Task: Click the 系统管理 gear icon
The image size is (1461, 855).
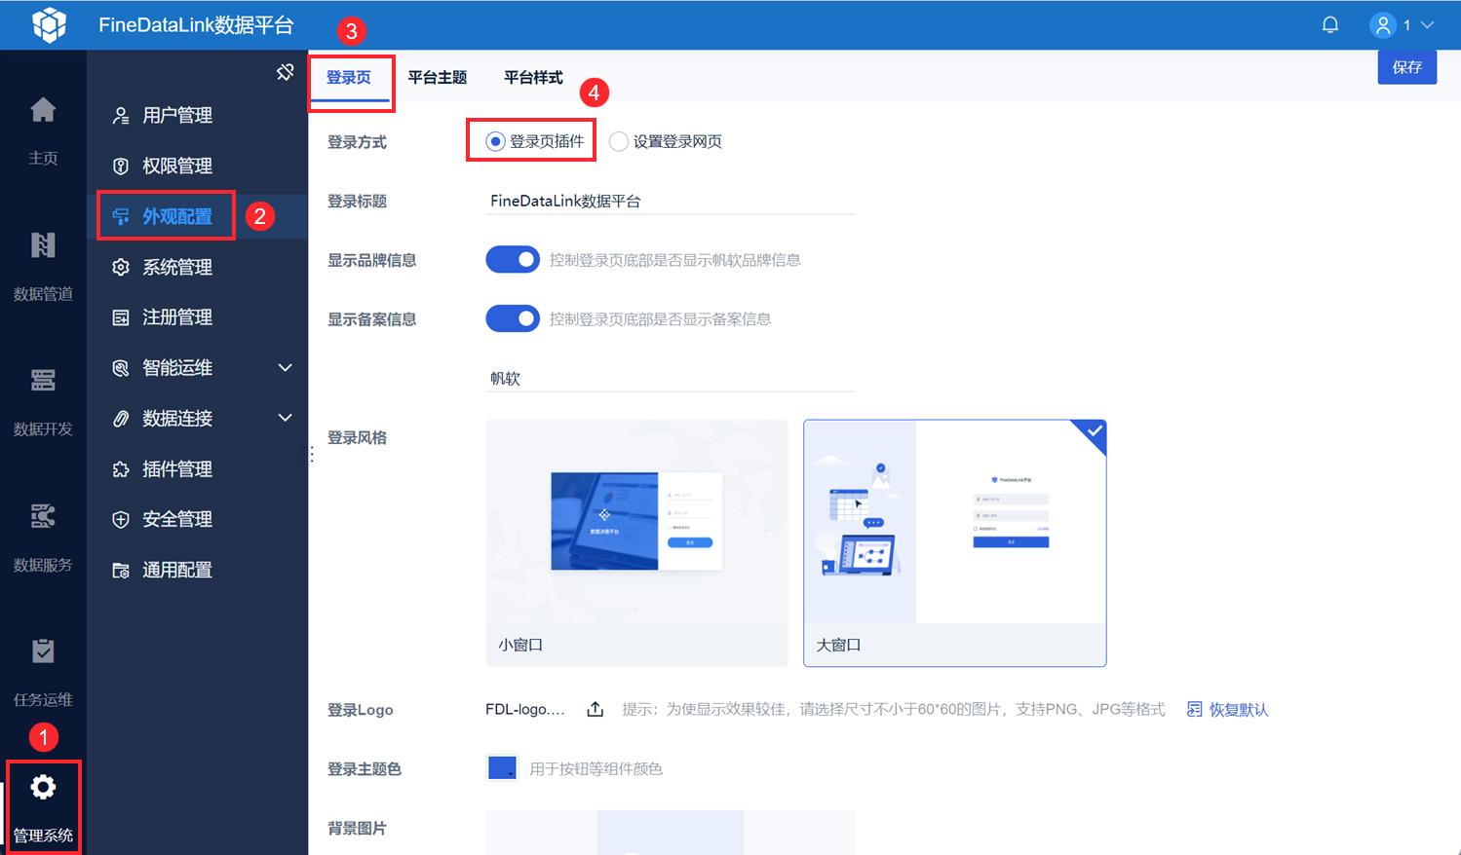Action: tap(121, 267)
